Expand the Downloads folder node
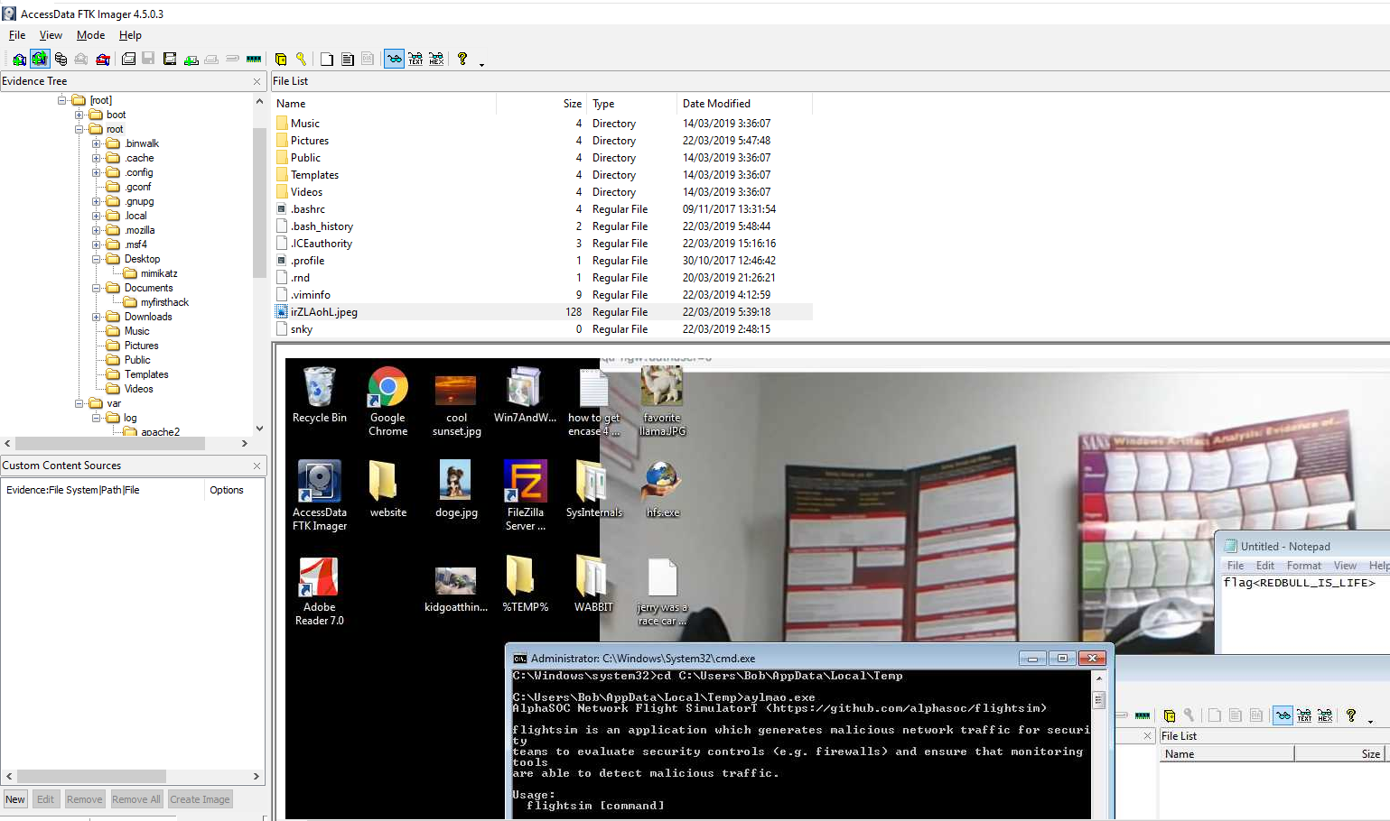The image size is (1390, 821). [x=96, y=317]
